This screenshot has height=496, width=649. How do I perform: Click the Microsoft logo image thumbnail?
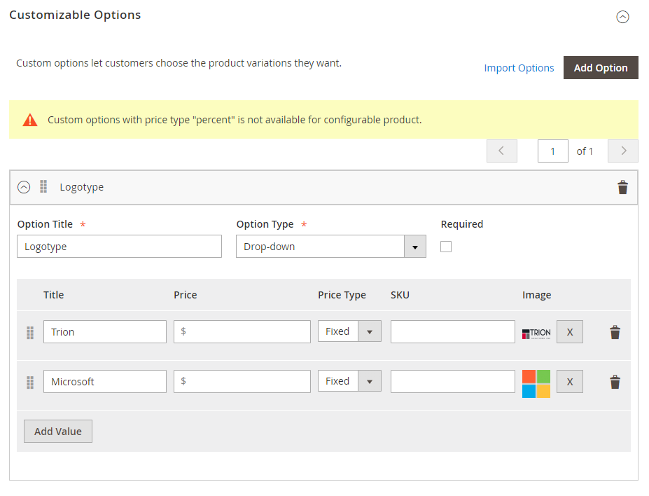tap(536, 384)
